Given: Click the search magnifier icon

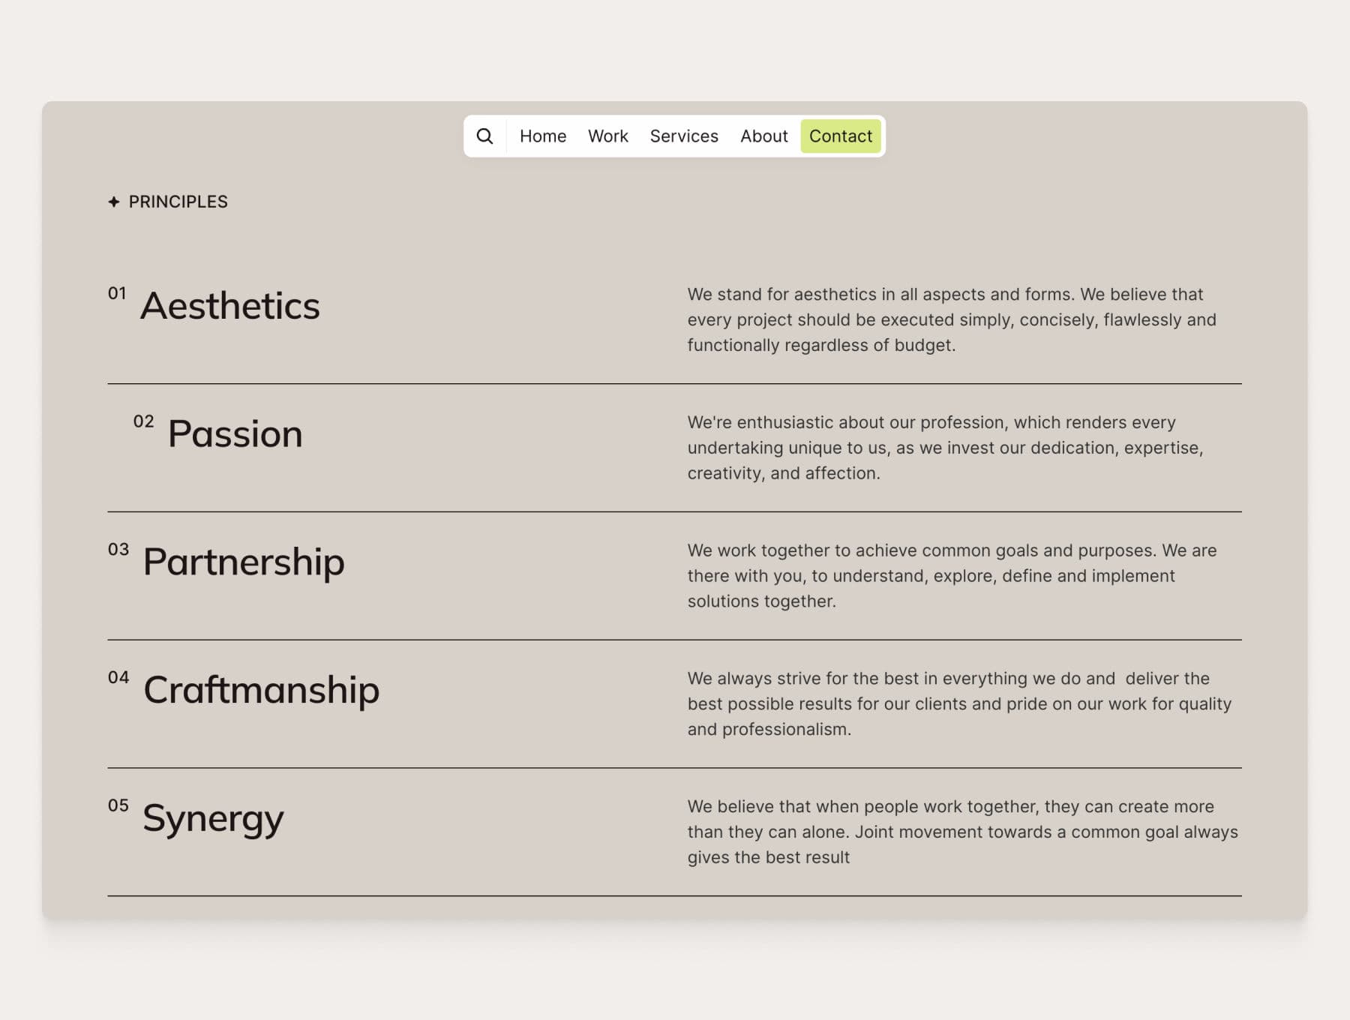Looking at the screenshot, I should tap(484, 136).
